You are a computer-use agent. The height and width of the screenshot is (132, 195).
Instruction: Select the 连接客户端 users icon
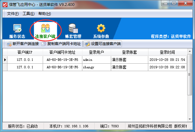click(45, 29)
